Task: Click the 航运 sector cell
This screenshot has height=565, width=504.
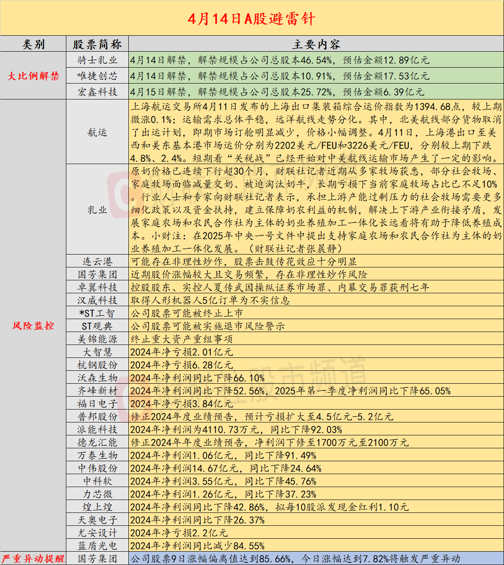Action: pos(97,132)
